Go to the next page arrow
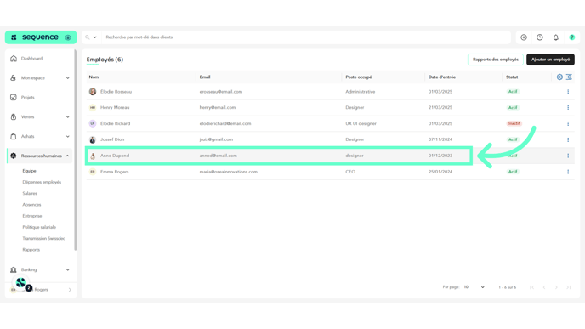This screenshot has height=329, width=585. click(556, 287)
